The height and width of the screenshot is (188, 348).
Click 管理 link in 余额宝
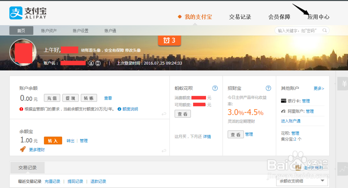[x=84, y=140]
